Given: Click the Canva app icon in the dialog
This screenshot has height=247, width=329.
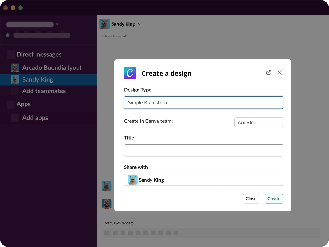Looking at the screenshot, I should tap(130, 73).
